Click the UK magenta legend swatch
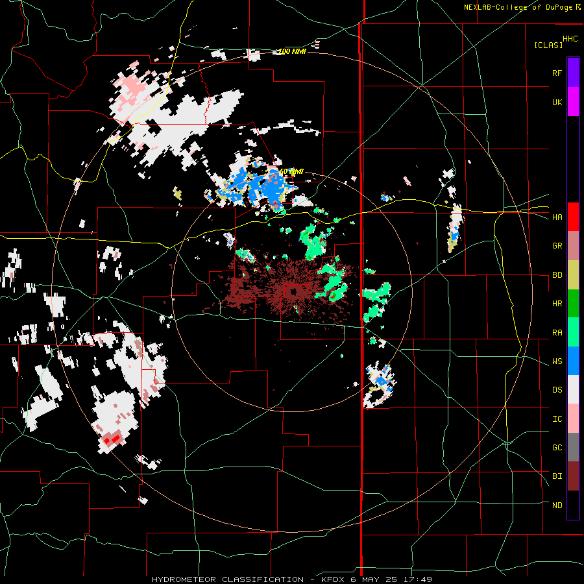The image size is (584, 584). coord(573,102)
